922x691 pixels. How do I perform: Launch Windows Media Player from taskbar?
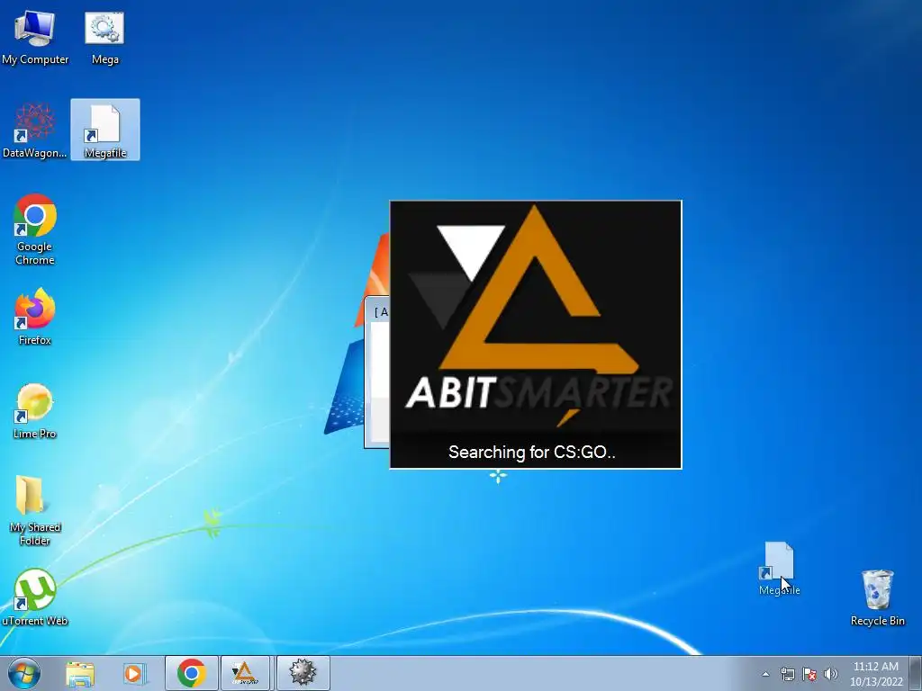pos(135,673)
